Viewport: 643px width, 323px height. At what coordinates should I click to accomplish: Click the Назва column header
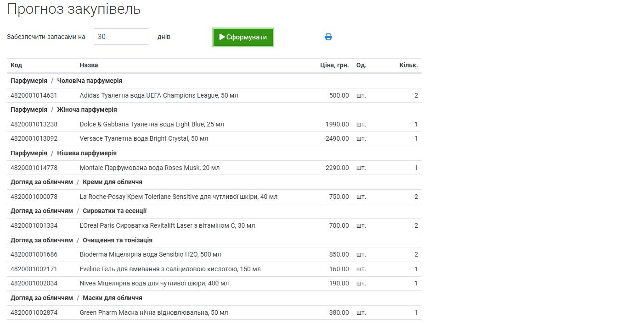(89, 66)
